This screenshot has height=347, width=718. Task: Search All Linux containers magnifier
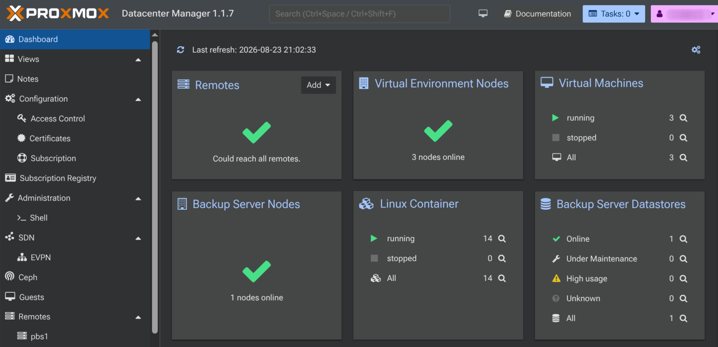502,278
